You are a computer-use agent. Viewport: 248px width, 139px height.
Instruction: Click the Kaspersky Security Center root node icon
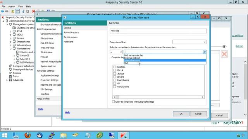pyautogui.click(x=3, y=17)
